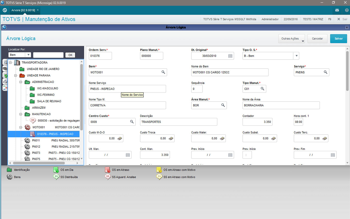The image size is (350, 219).
Task: Click the calendar icon in Dt. Original
Action: click(230, 56)
